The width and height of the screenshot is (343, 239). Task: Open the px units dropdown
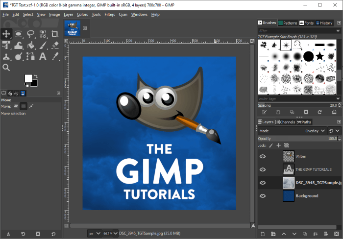tap(95, 234)
